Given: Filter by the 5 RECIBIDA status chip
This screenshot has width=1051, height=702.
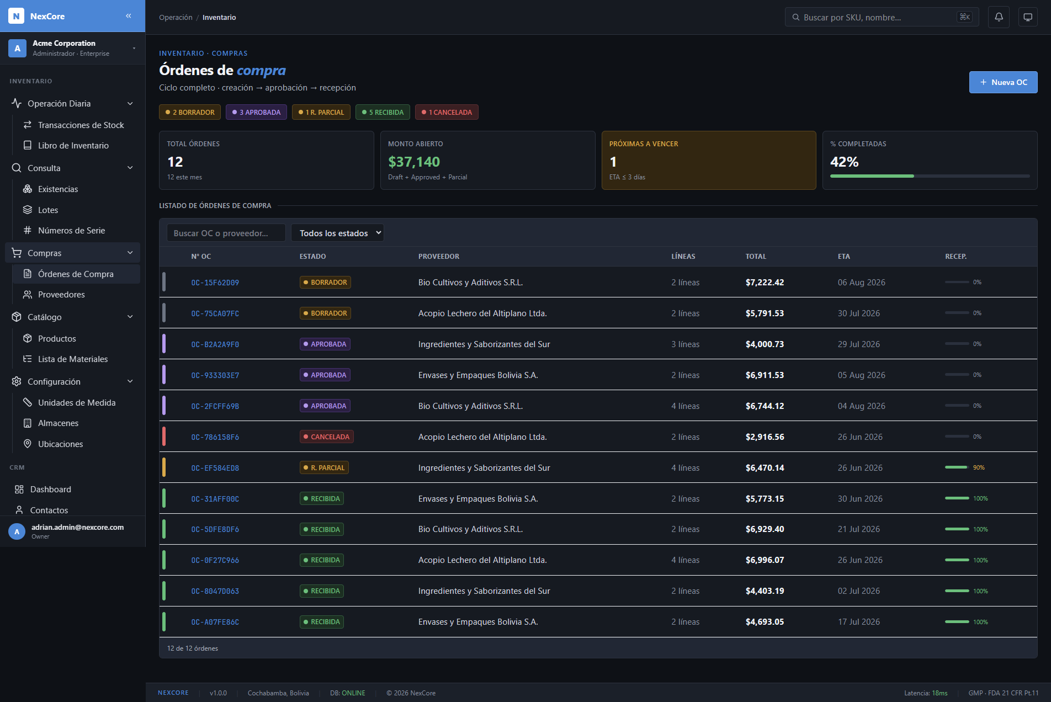Looking at the screenshot, I should 383,112.
